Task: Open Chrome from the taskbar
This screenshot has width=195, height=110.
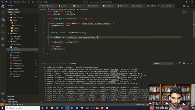Action: (57, 108)
